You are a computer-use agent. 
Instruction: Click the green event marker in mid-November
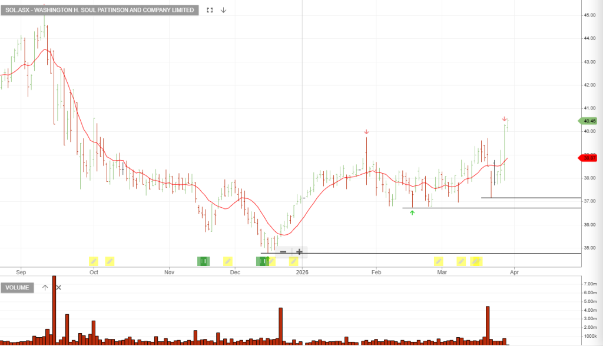click(203, 261)
